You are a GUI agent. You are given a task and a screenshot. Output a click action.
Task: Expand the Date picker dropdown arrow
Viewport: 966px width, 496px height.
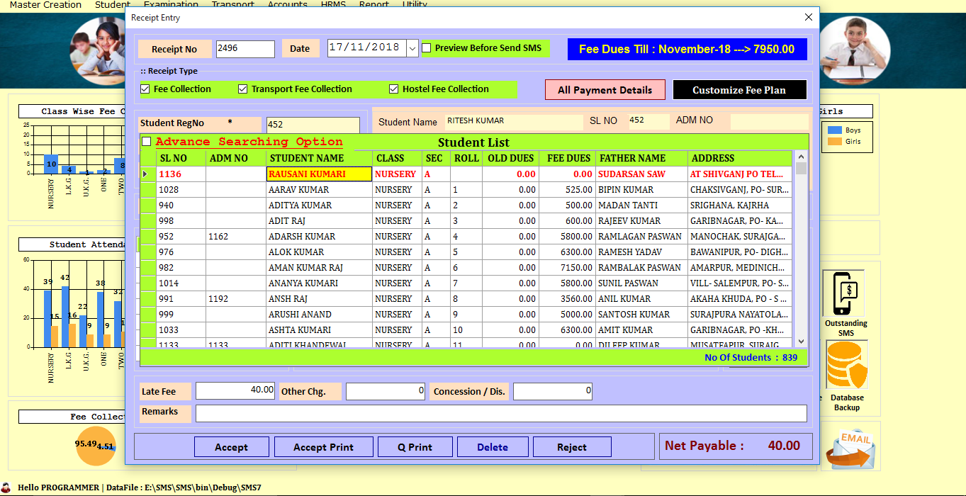pos(412,49)
